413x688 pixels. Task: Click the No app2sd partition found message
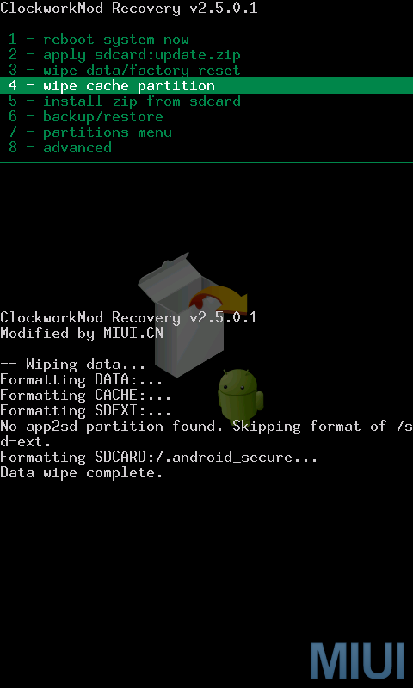click(206, 433)
